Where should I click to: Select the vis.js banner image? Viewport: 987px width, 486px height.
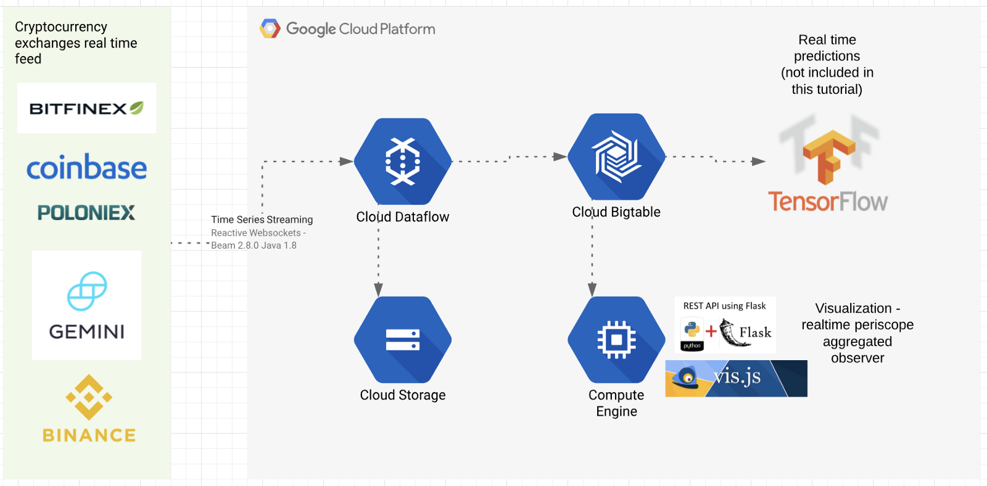coord(736,378)
